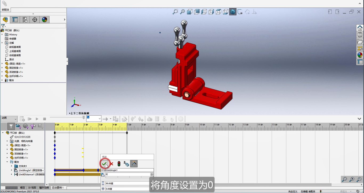Open the File Explorer folder task pane
This screenshot has height=193, width=364.
tap(360, 41)
